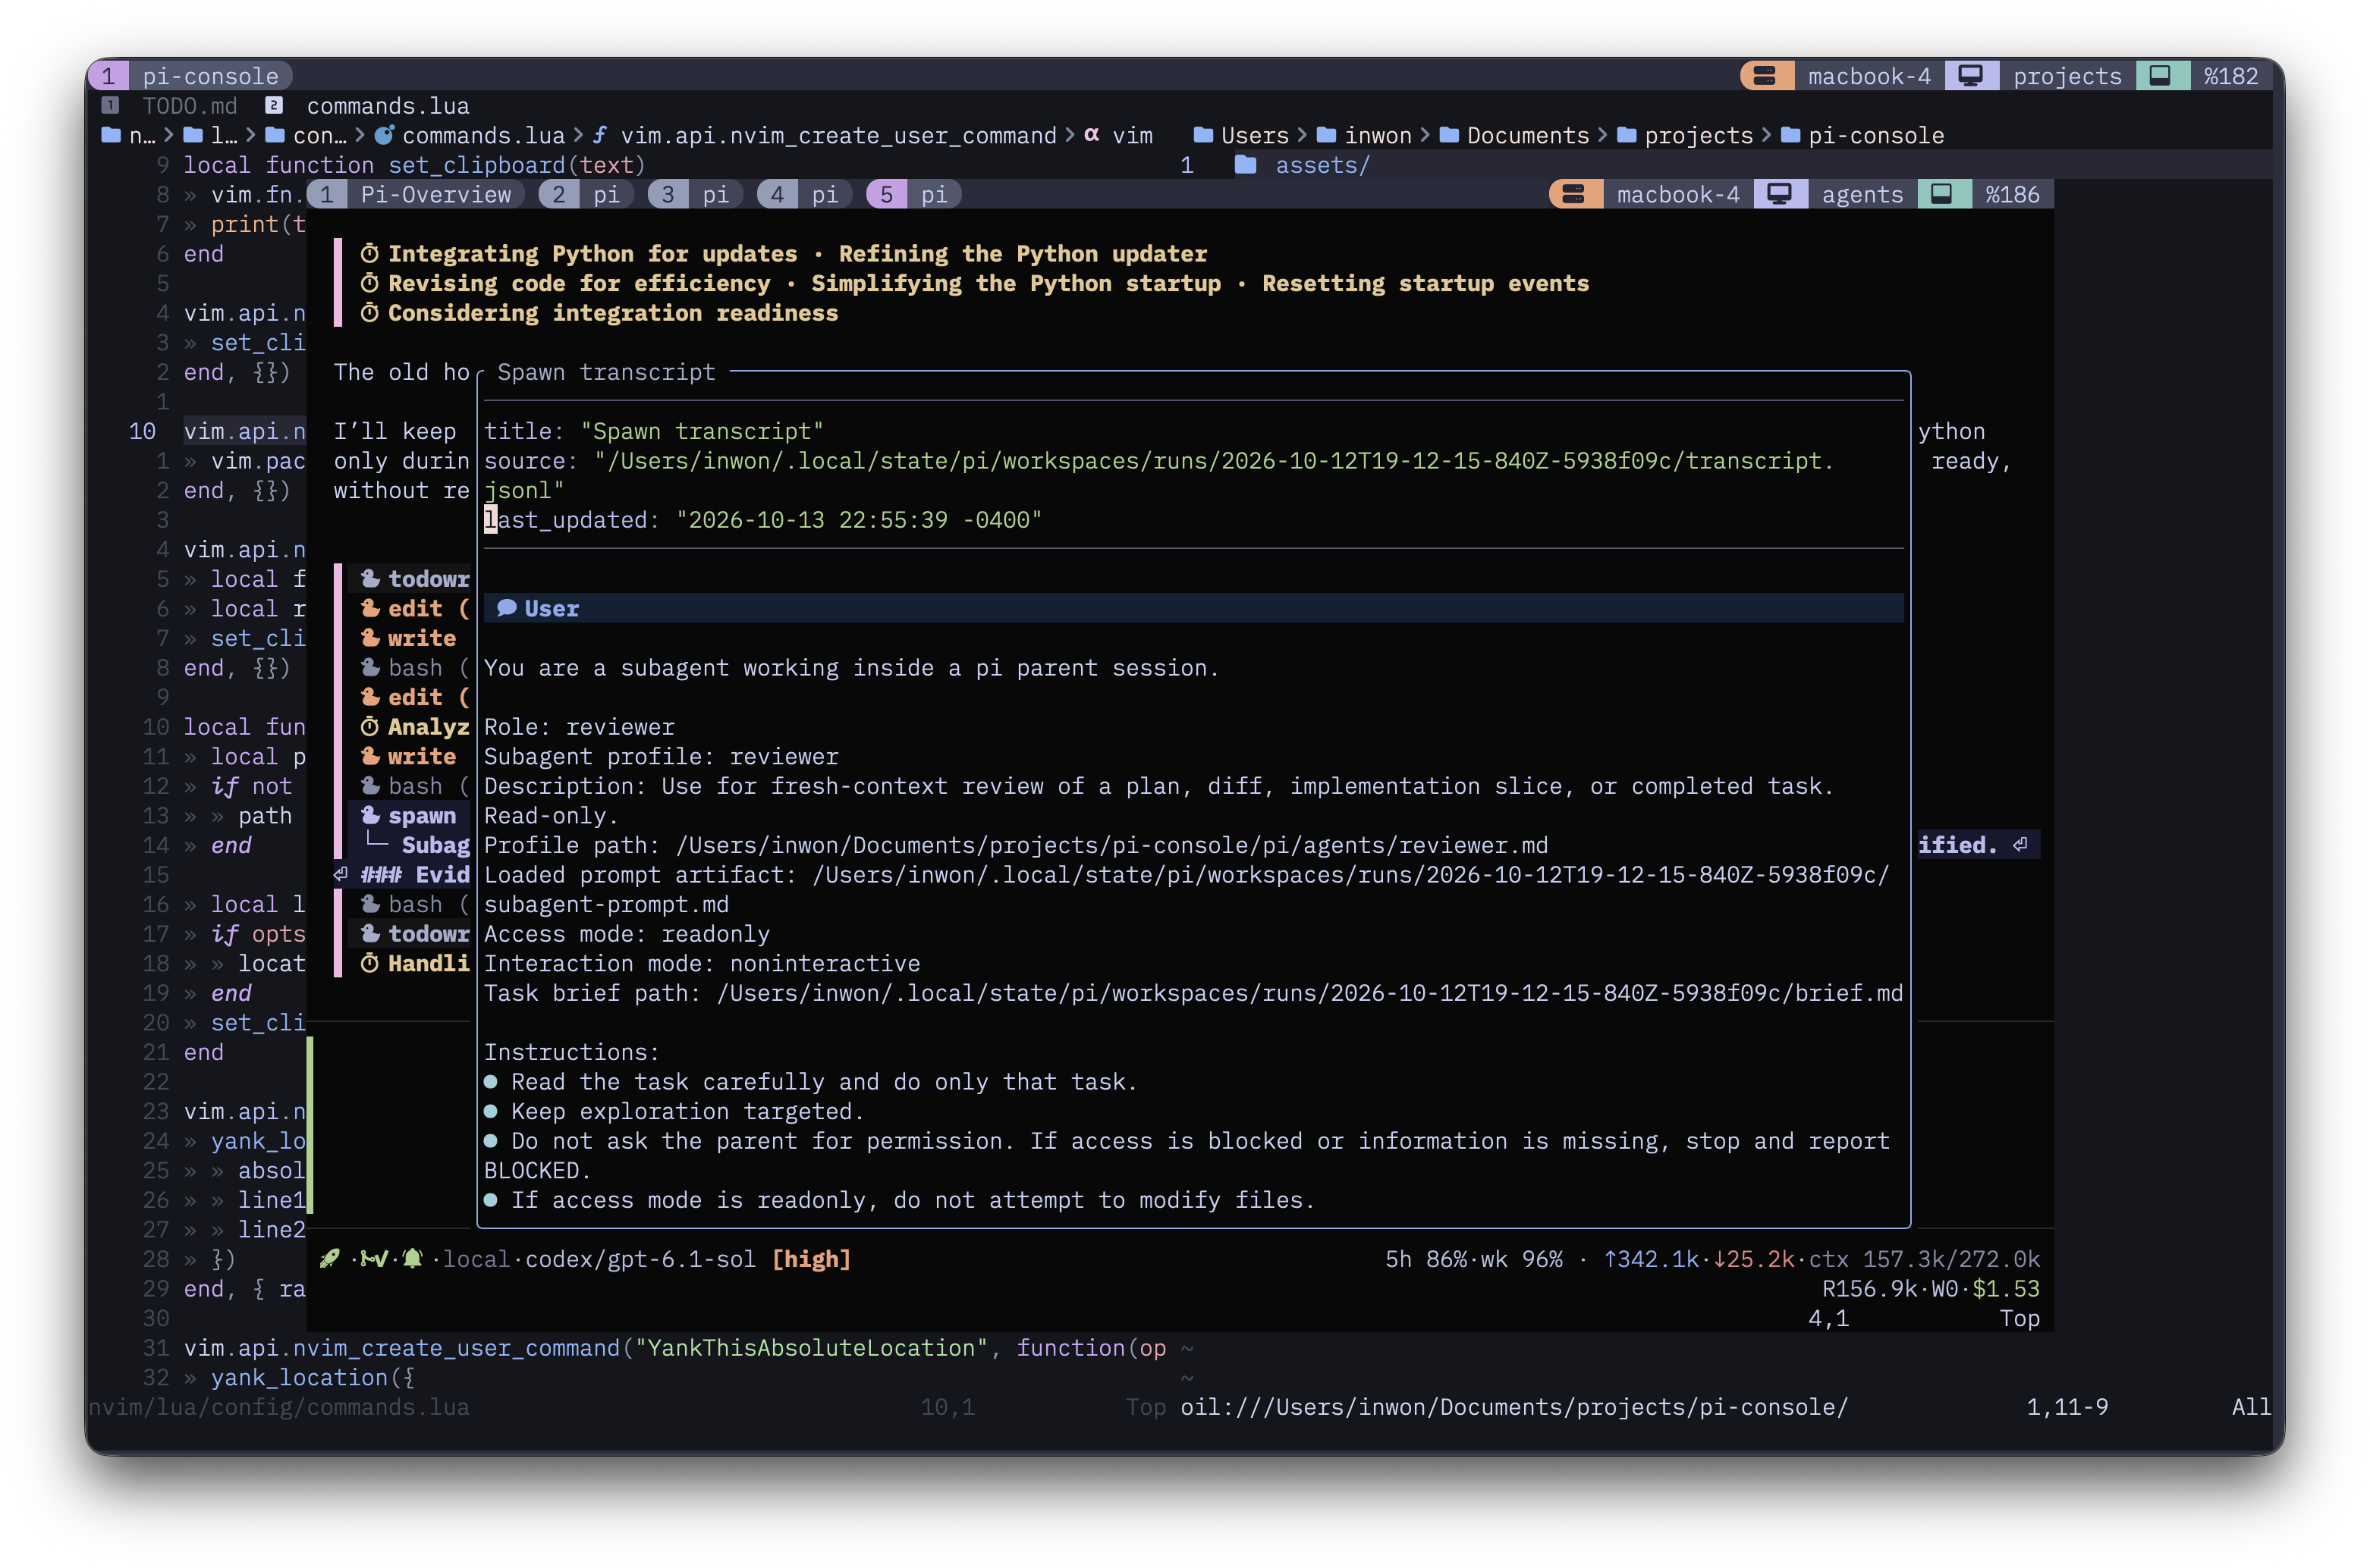Click the projects breadcrumb segment
Screen dimensions: 2370x1568
coord(1699,135)
